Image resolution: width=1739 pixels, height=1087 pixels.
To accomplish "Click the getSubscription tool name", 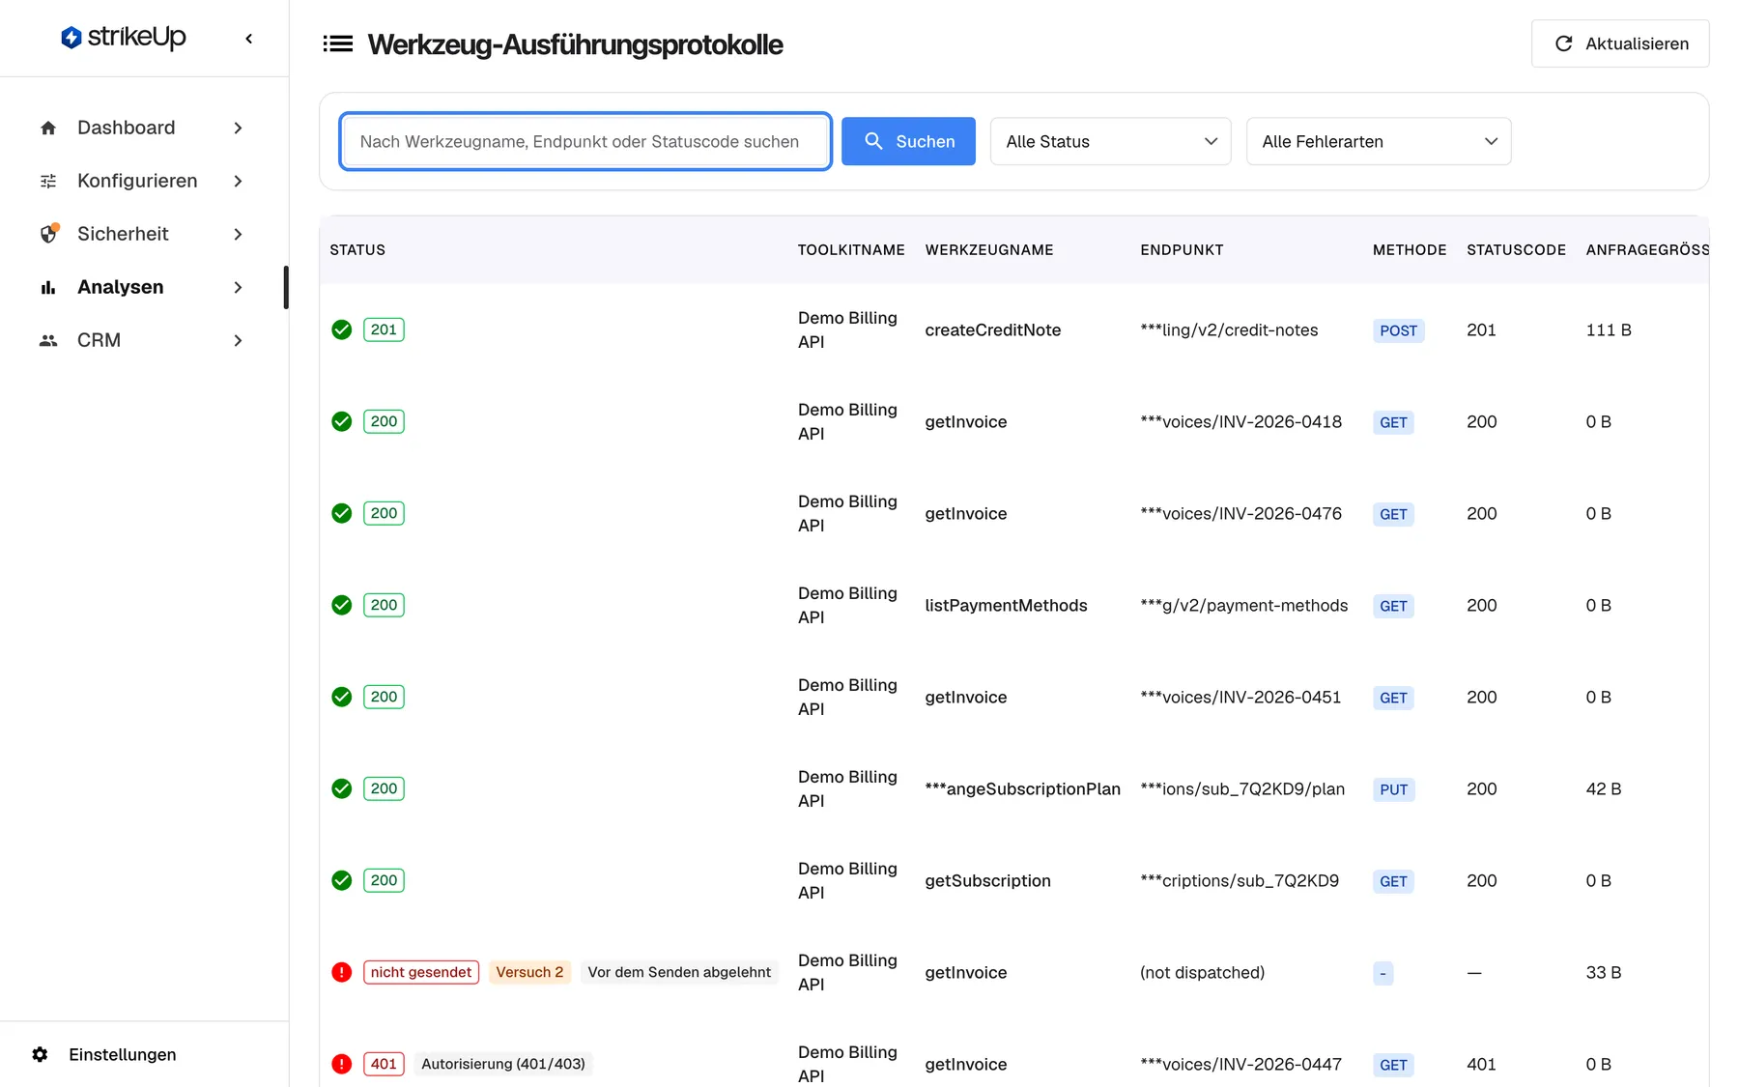I will [987, 880].
